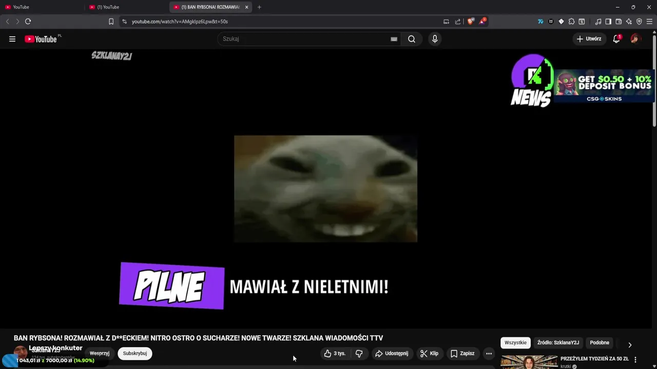The height and width of the screenshot is (369, 657).
Task: Click Udostępnij share button
Action: 392,354
